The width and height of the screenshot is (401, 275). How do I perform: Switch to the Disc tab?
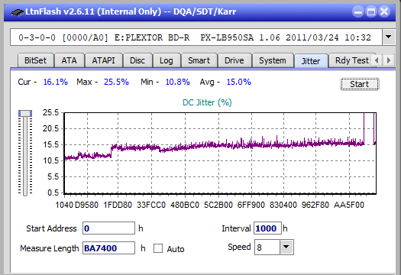tap(137, 60)
